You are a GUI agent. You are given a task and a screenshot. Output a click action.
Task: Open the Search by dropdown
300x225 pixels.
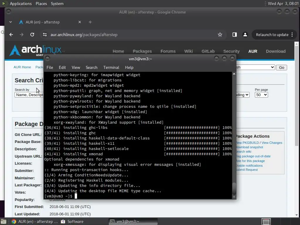[x=29, y=95]
